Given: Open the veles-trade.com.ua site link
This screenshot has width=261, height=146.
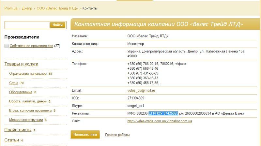Looking at the screenshot, I should [x=160, y=121].
